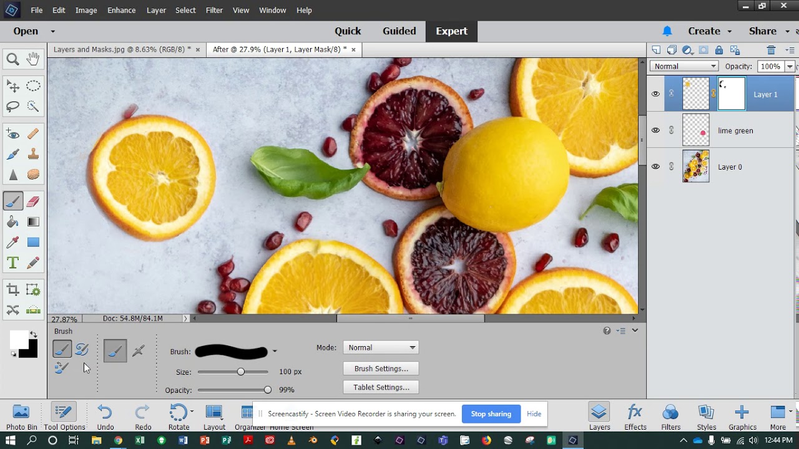Swap foreground and background colors

tap(34, 335)
